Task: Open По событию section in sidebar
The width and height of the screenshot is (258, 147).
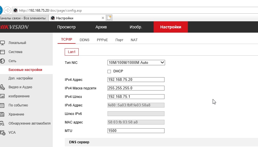Action: [x=18, y=105]
